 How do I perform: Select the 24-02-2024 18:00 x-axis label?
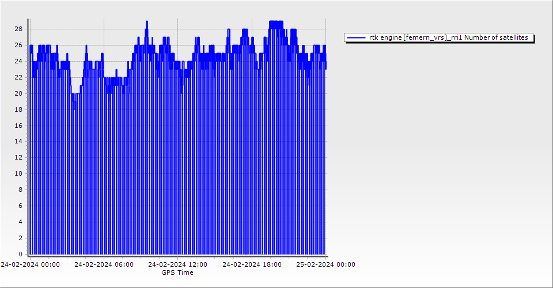click(252, 264)
